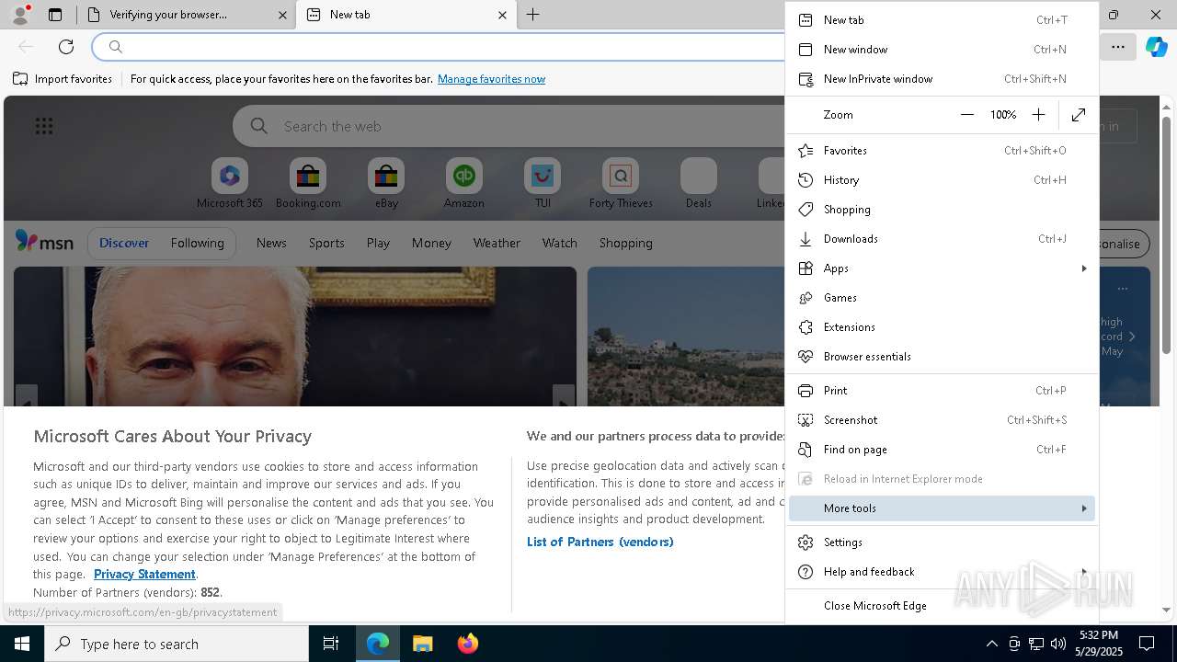
Task: Open Amazon quick link tile
Action: point(464,183)
